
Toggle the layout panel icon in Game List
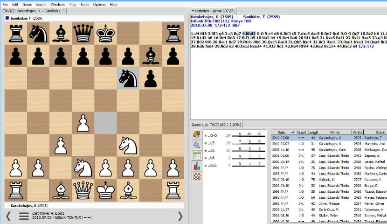tap(197, 155)
